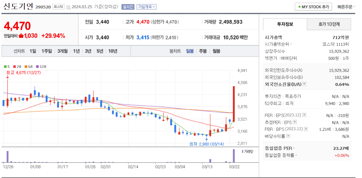Screen dimensions: 362x178
Task: Click the 시가총액 value 712억원
Action: (340, 37)
